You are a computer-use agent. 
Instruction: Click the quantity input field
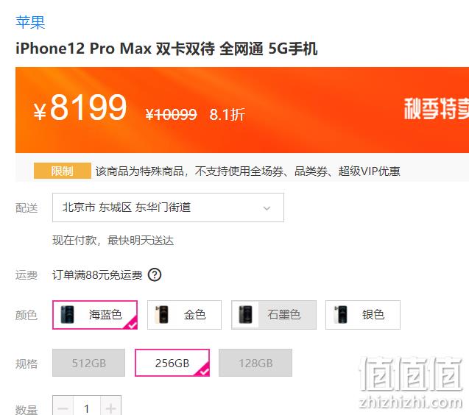coord(87,408)
